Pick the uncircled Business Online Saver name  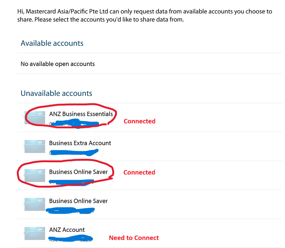point(78,201)
